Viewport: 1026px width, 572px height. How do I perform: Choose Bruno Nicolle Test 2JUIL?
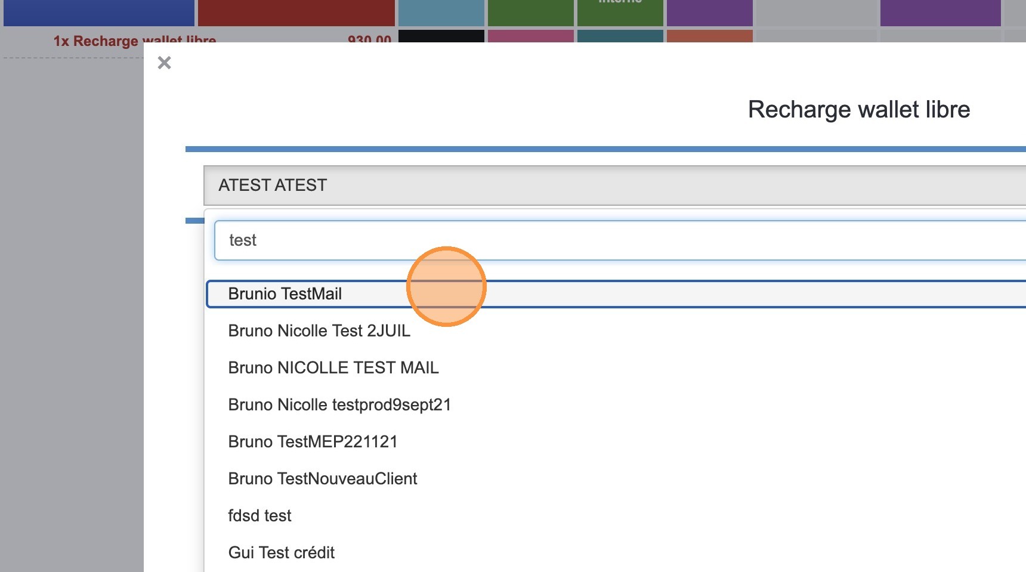(319, 331)
